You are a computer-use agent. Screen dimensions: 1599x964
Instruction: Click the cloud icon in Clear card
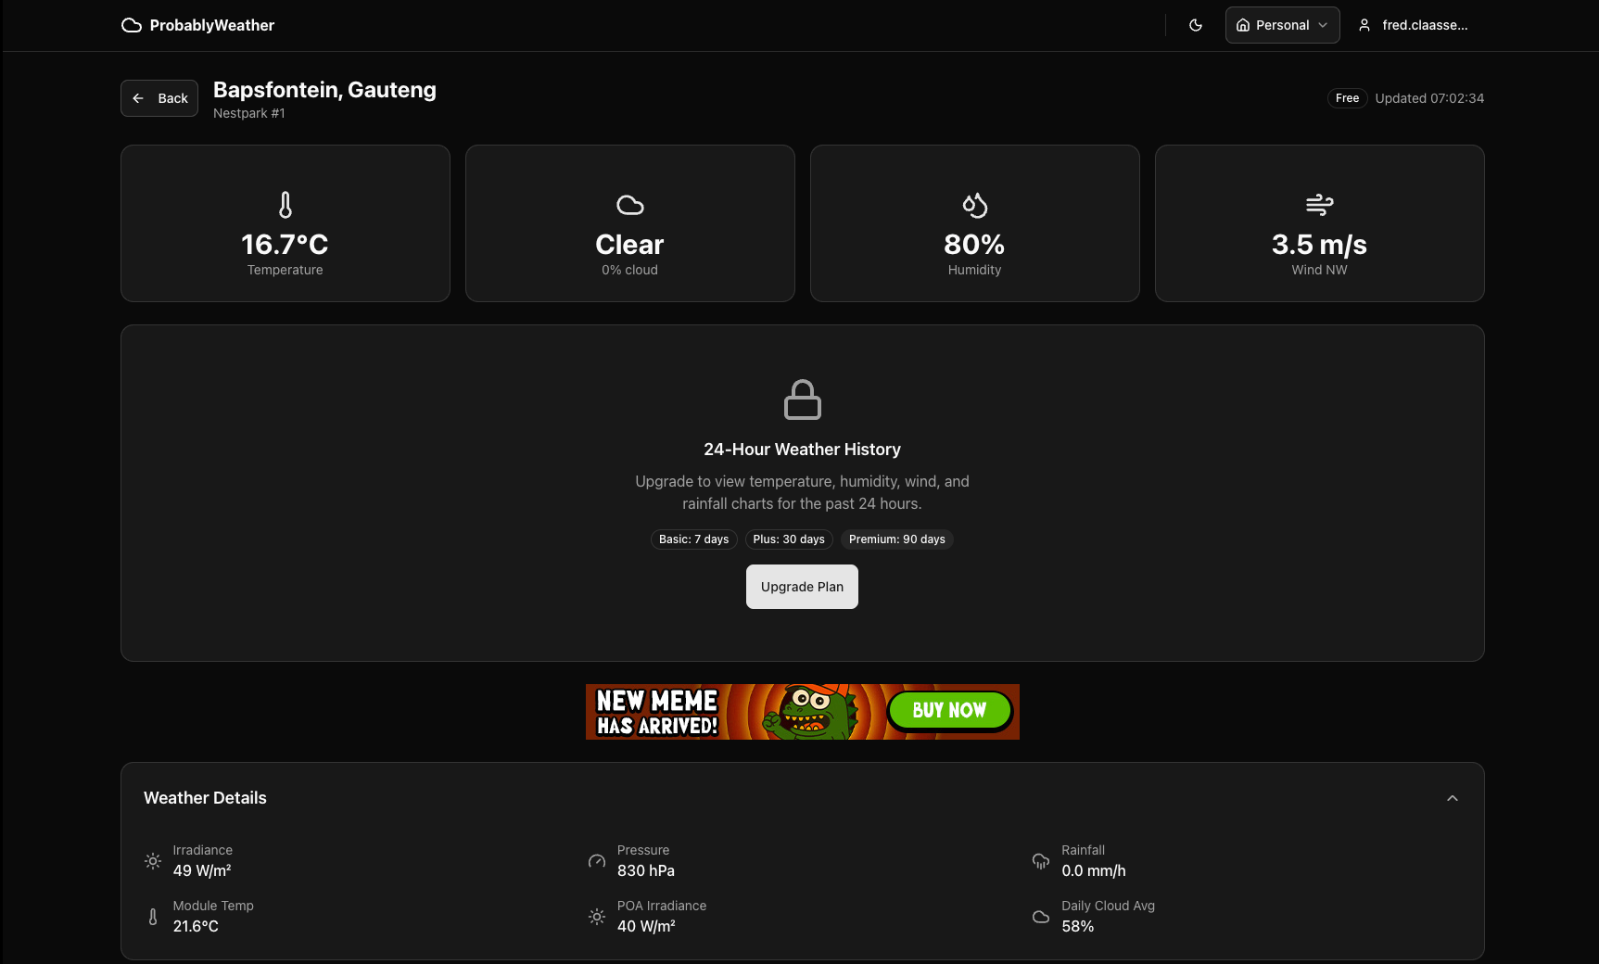coord(630,205)
